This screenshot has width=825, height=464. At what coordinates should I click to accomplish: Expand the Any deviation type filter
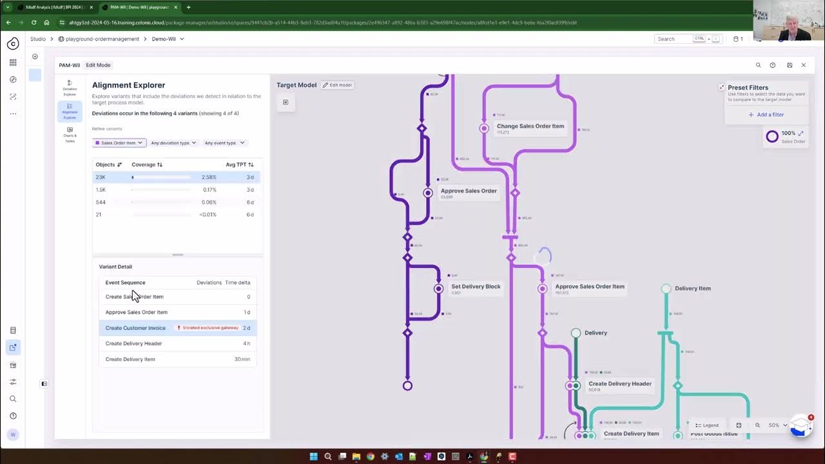(x=173, y=143)
